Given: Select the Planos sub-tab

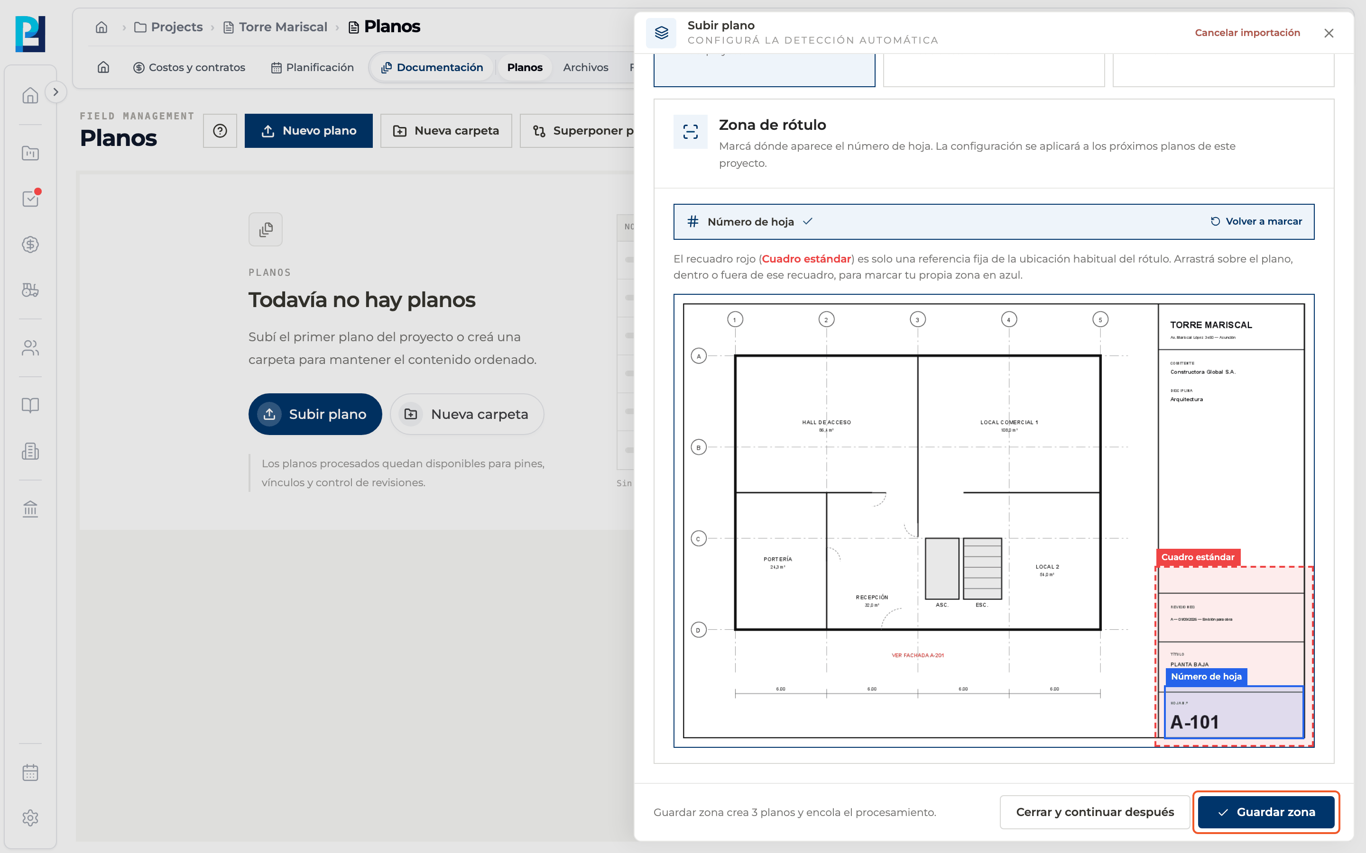Looking at the screenshot, I should [x=525, y=67].
